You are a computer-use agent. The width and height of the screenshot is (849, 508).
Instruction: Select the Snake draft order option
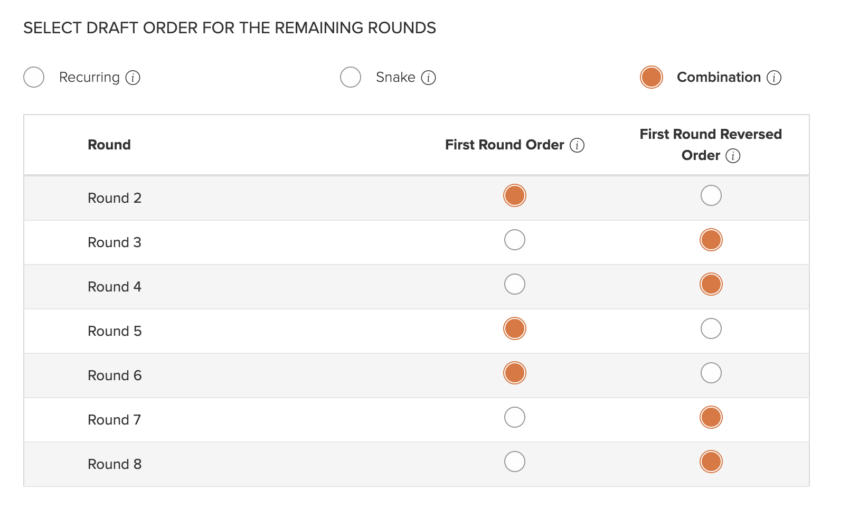351,77
